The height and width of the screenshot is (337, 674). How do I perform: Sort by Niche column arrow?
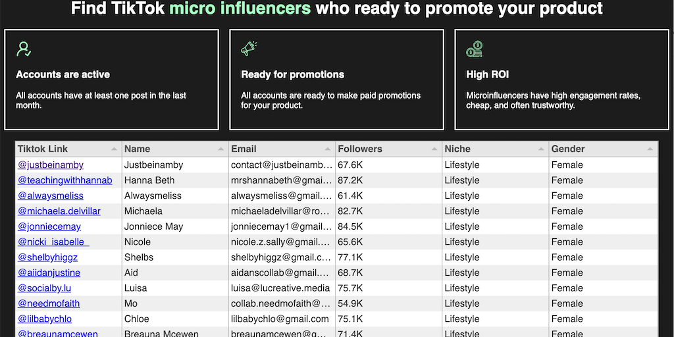pyautogui.click(x=541, y=149)
